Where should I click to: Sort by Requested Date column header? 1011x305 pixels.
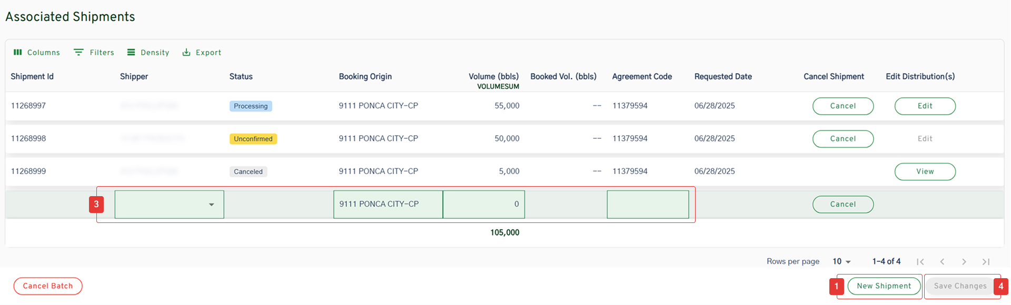(x=723, y=77)
